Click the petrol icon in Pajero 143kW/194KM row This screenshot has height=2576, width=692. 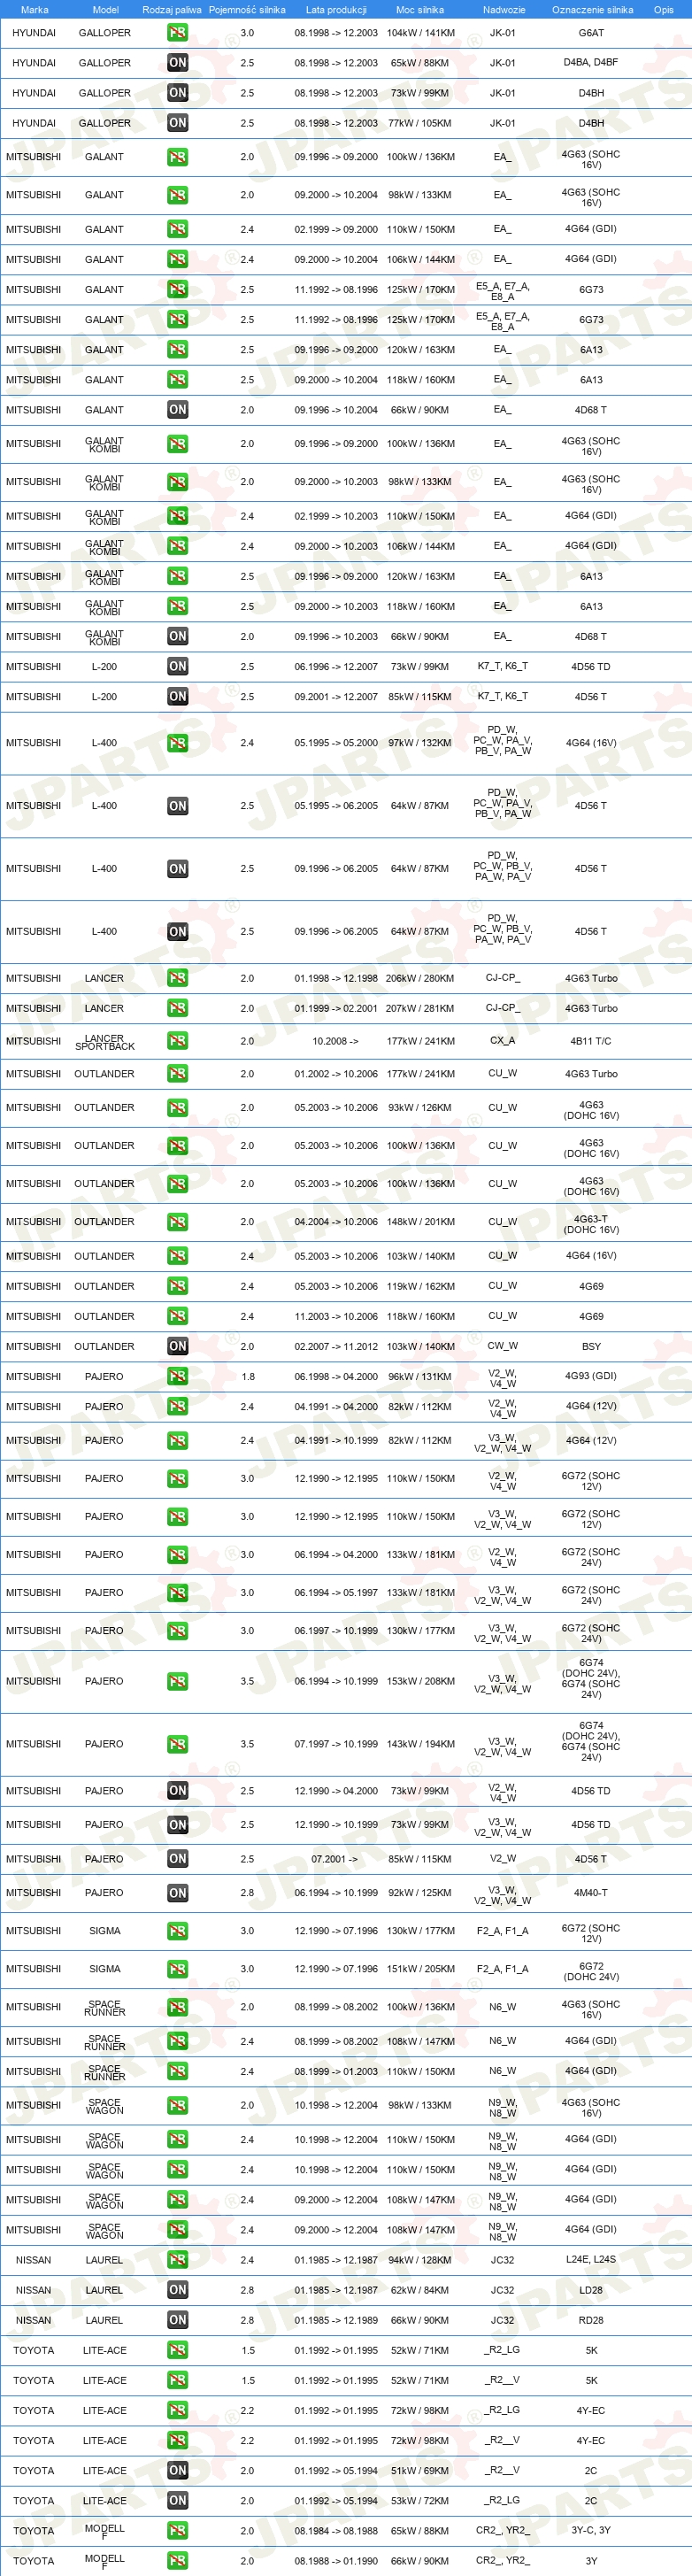[x=177, y=1744]
